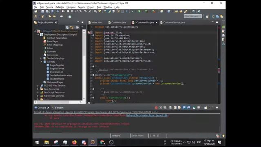
Task: Expand the JavaScript Resources node
Action: point(38,93)
